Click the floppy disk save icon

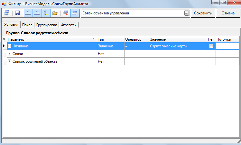17,13
